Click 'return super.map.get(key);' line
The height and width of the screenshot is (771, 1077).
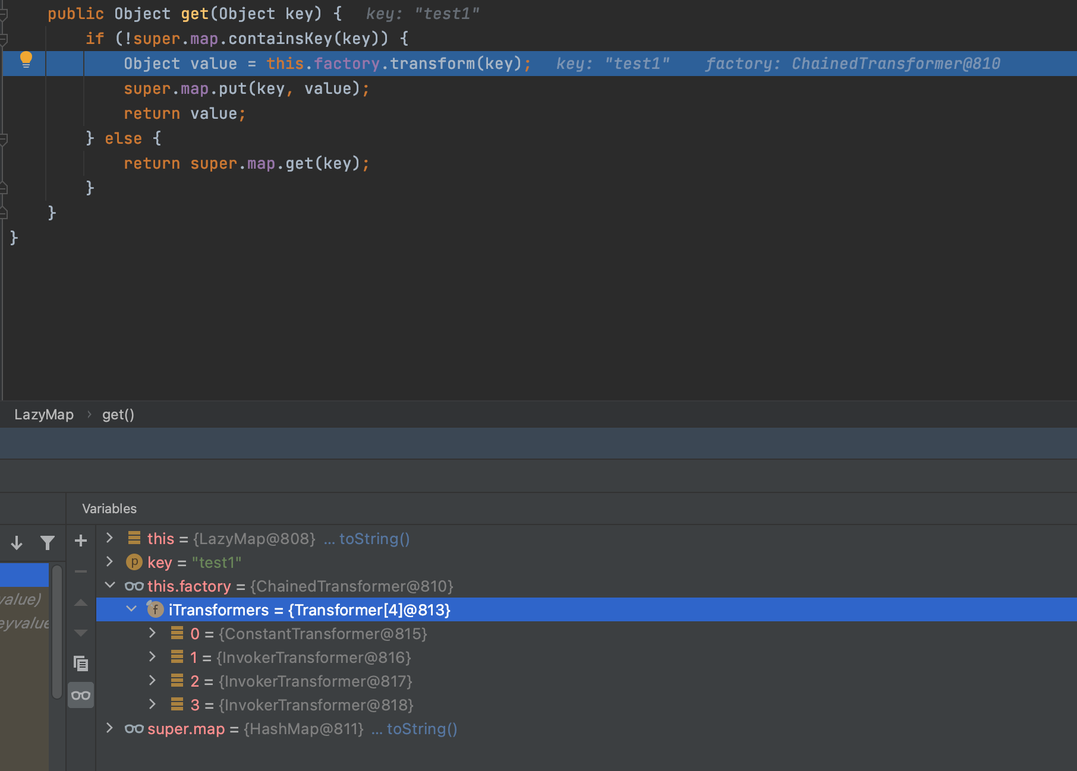[246, 163]
